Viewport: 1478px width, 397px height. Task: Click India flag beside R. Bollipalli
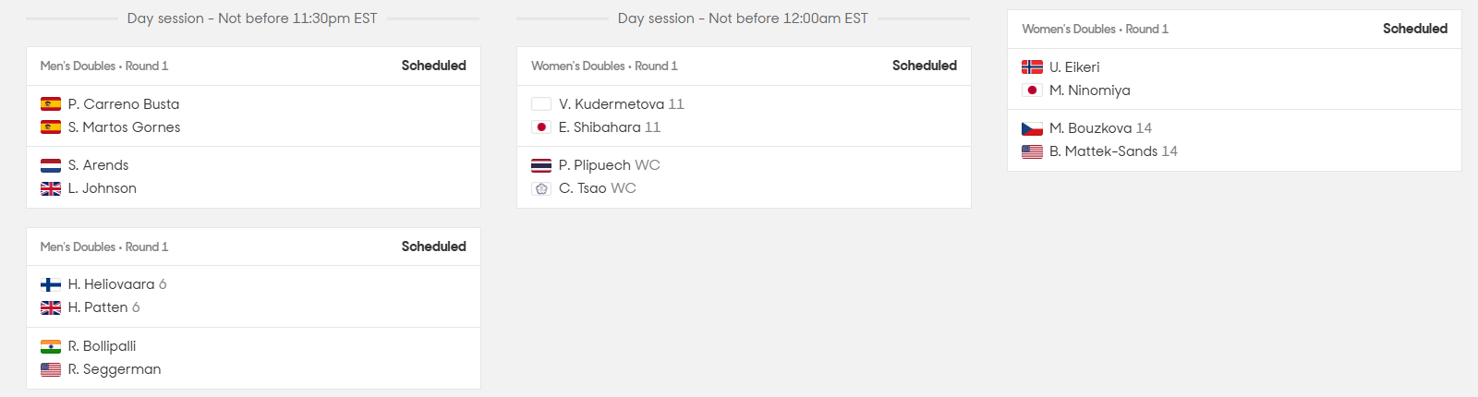[x=51, y=346]
